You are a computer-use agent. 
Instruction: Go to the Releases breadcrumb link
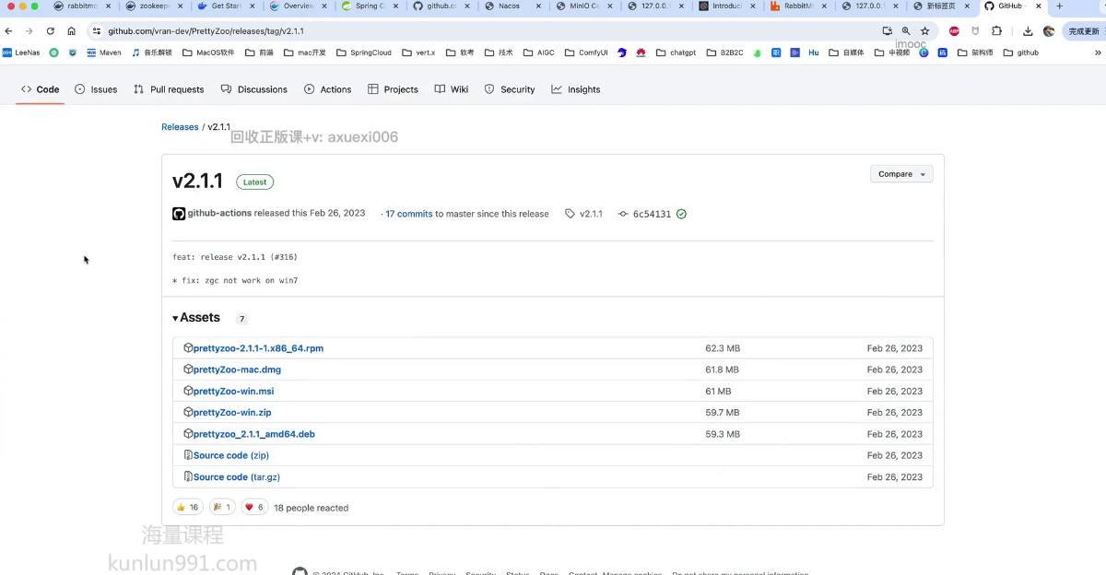[180, 127]
